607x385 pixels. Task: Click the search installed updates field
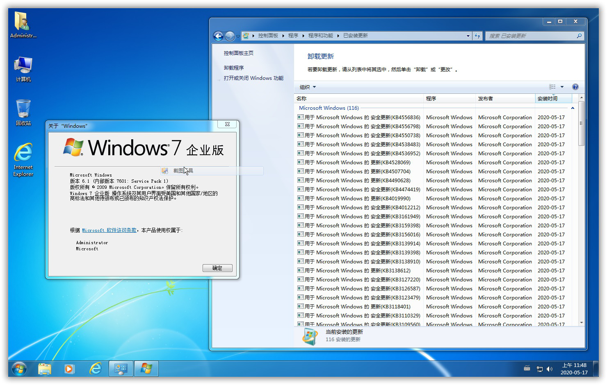(x=531, y=36)
